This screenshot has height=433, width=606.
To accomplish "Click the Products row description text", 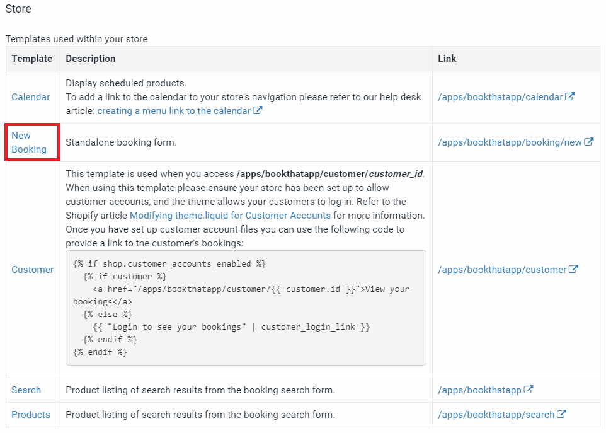I will click(200, 415).
